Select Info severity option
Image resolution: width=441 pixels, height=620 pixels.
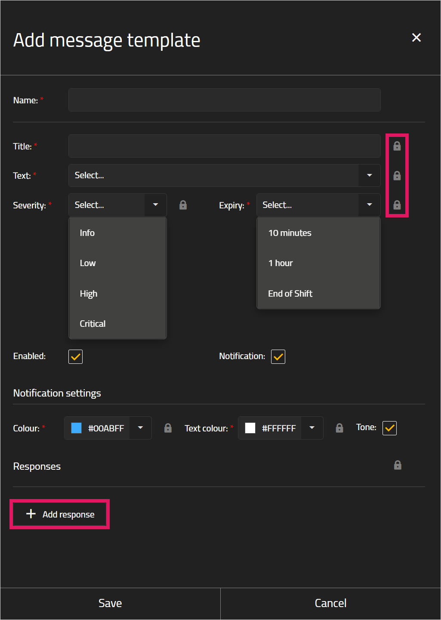(117, 233)
